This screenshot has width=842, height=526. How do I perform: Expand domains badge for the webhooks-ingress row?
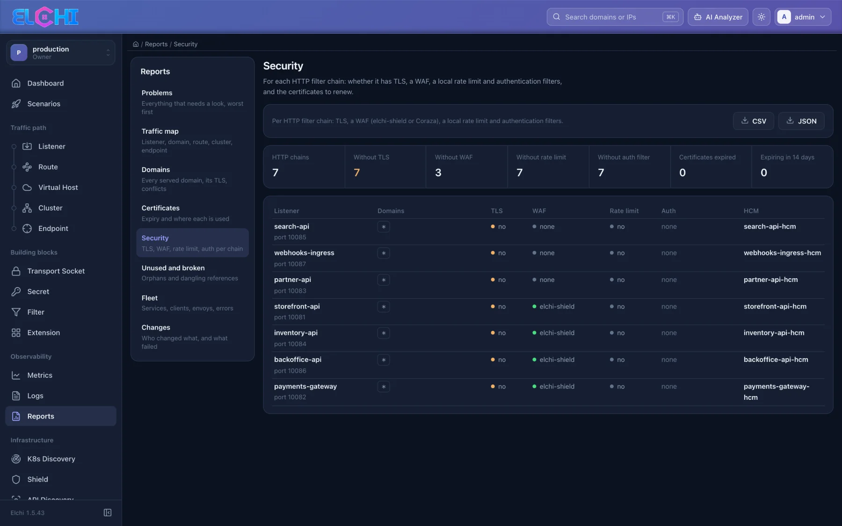point(384,253)
